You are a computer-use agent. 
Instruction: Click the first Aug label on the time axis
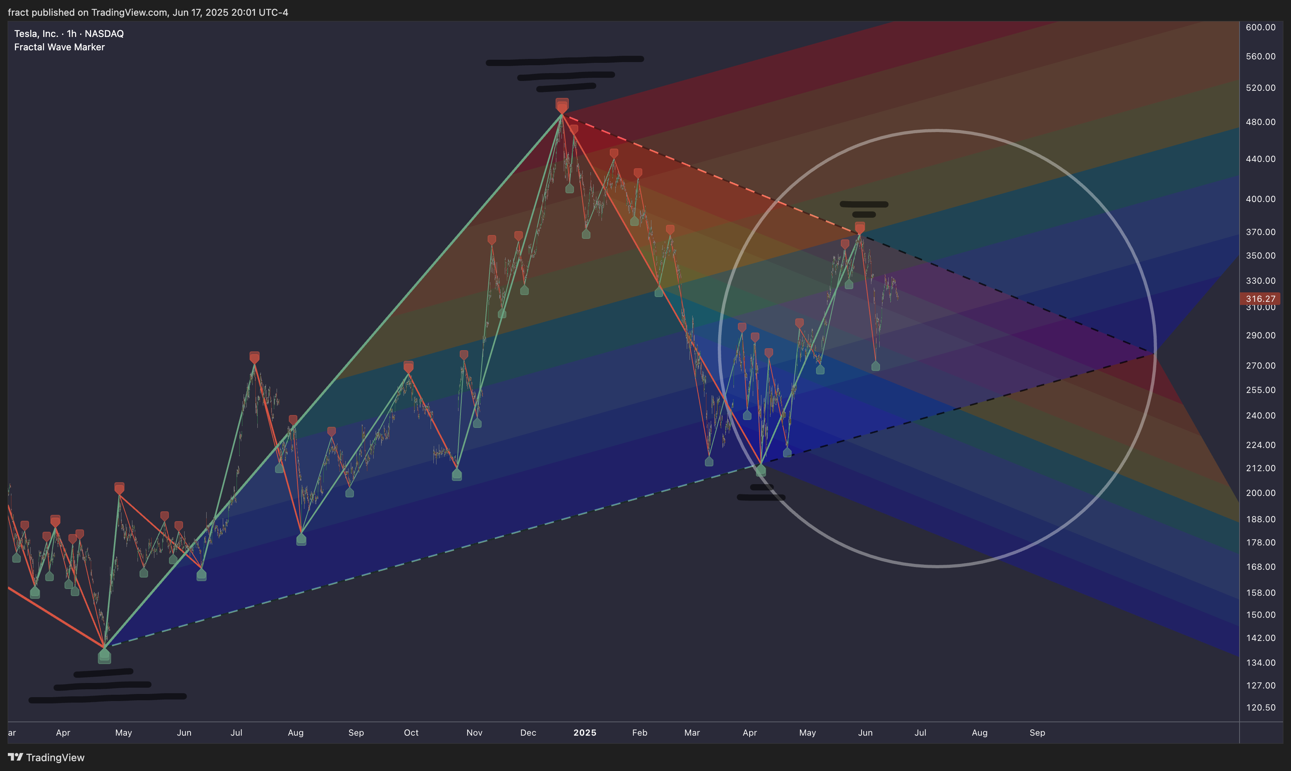coord(295,733)
